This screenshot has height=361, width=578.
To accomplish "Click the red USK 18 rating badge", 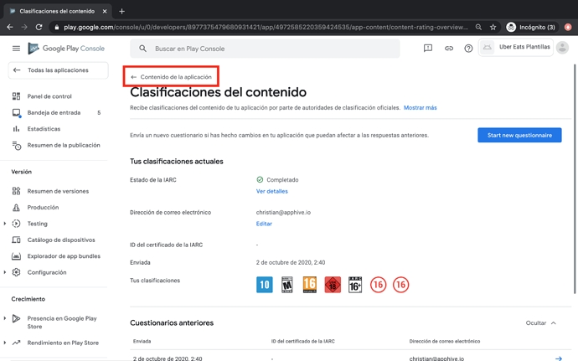I will click(333, 285).
